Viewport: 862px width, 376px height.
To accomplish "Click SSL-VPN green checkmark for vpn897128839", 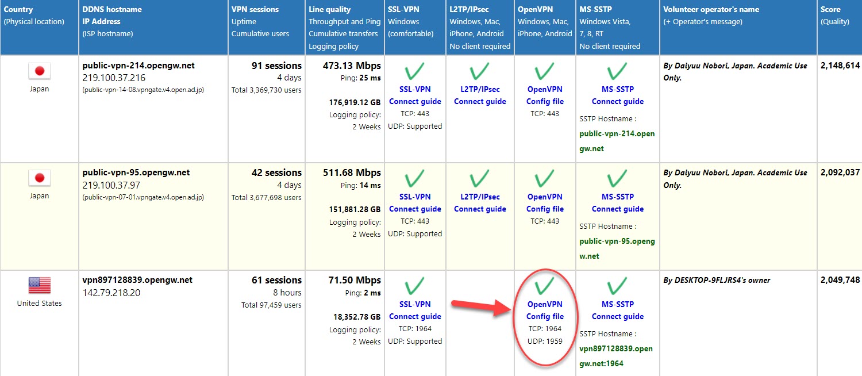I will click(x=414, y=287).
